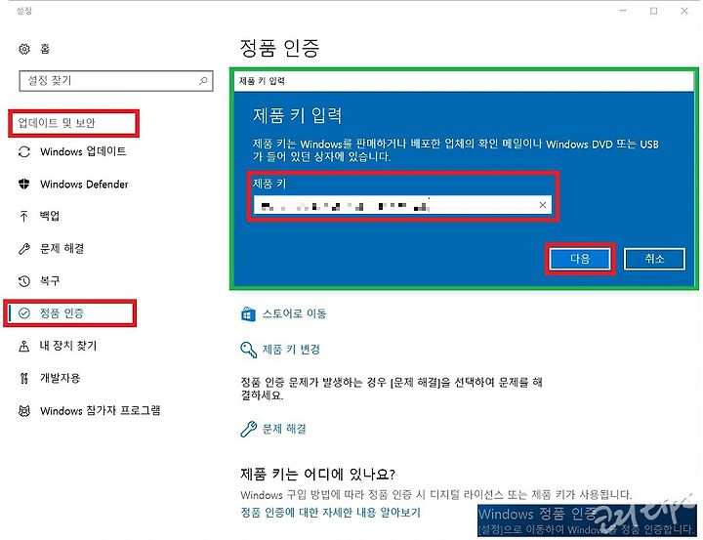Maximize the 설정 window

tap(653, 11)
